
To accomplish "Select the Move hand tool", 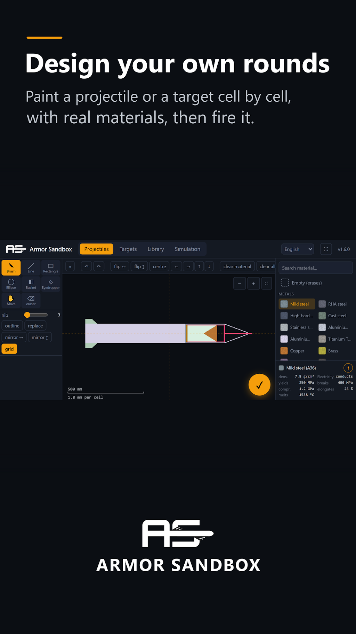I will tap(11, 300).
